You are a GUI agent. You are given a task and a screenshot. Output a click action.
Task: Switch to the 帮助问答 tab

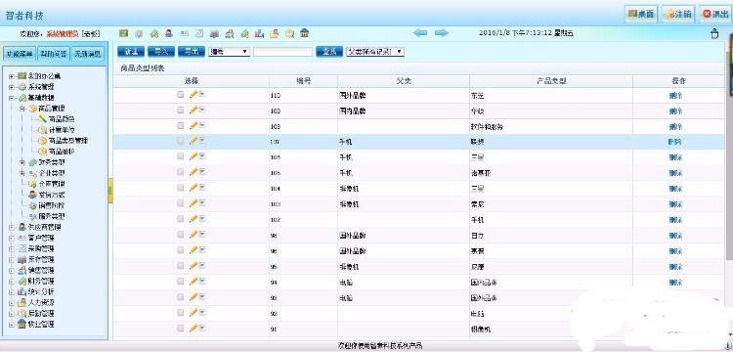click(54, 54)
